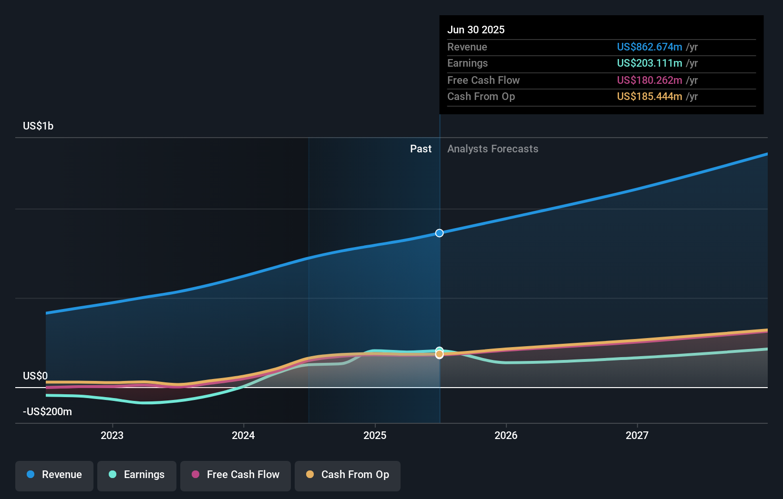Click the Cash From Op marker on the divider line
This screenshot has height=499, width=783.
click(439, 354)
